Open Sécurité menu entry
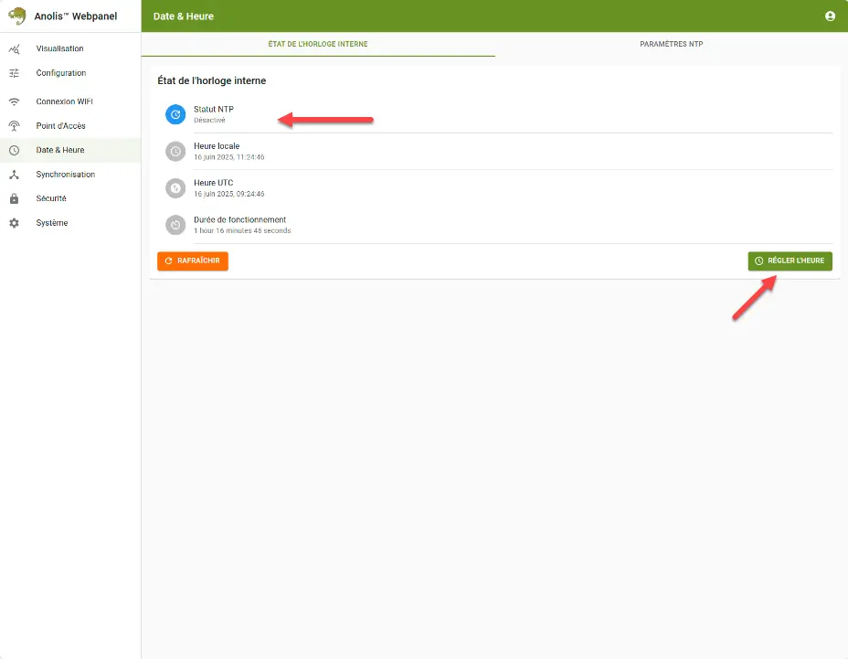The width and height of the screenshot is (848, 659). [70, 198]
